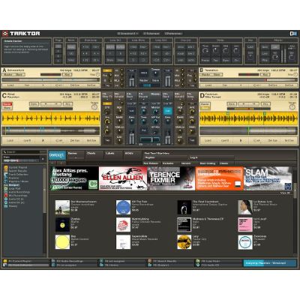The image size is (300, 300).
Task: Open the Preferences header item
Action: coord(173,34)
